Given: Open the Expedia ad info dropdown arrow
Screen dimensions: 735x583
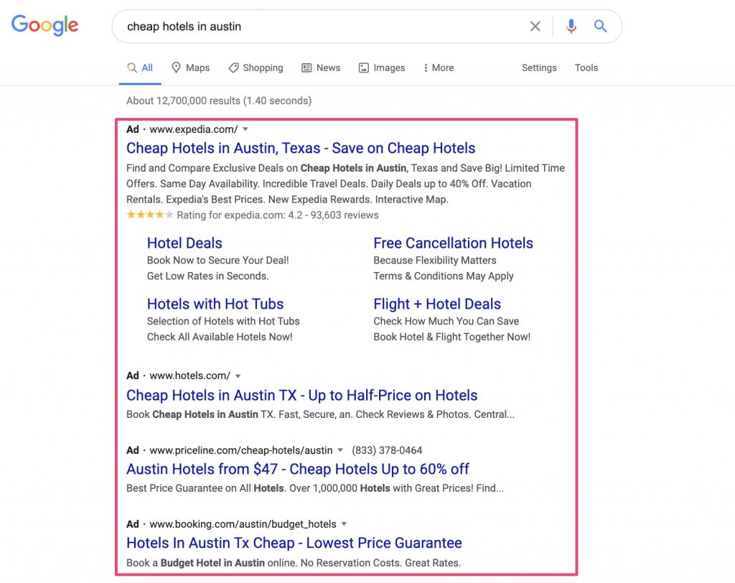Looking at the screenshot, I should 245,129.
